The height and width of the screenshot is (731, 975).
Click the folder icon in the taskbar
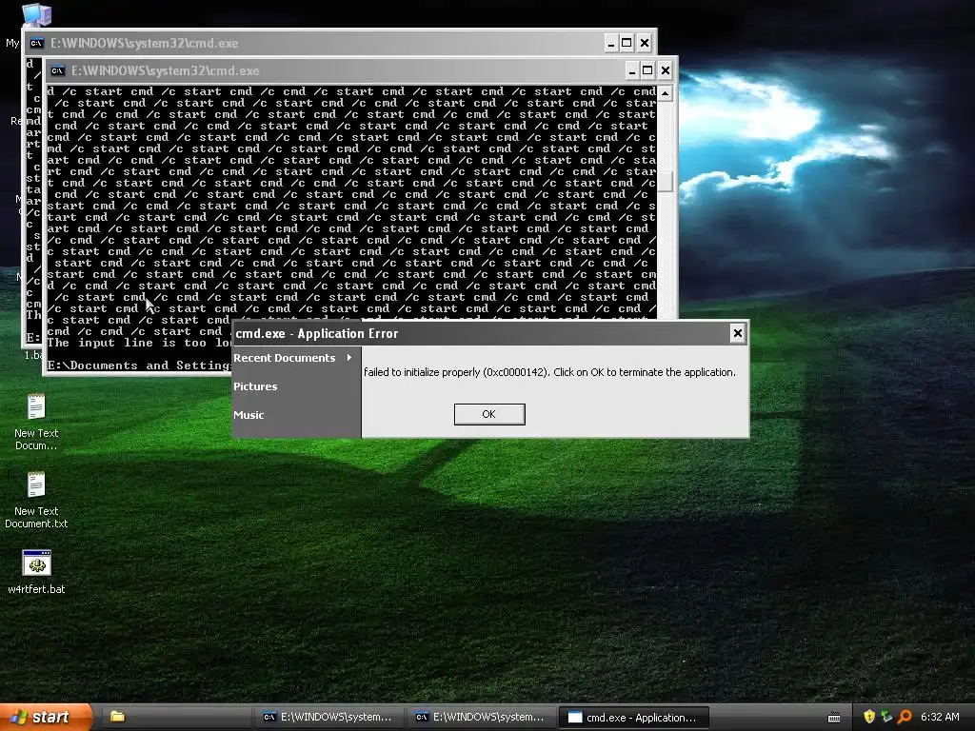tap(117, 717)
